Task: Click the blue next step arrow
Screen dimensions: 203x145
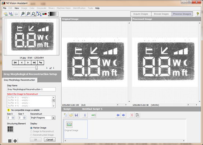Action: [123, 115]
